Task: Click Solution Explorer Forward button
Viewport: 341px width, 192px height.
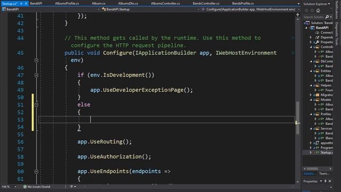Action: pos(312,11)
